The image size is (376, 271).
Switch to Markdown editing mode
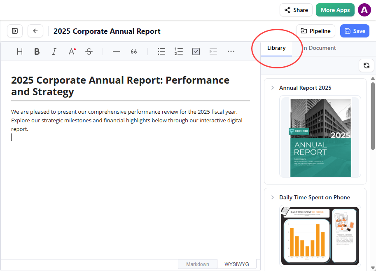tap(197, 264)
